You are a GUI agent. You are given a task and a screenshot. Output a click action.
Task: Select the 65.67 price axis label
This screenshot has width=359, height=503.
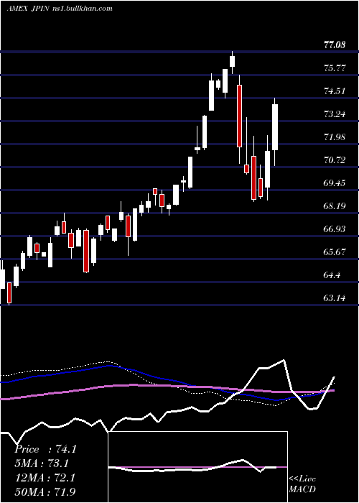click(x=335, y=251)
